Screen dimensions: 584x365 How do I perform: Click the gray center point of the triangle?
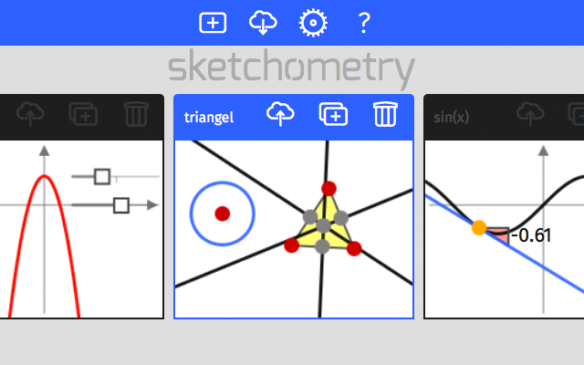[323, 225]
